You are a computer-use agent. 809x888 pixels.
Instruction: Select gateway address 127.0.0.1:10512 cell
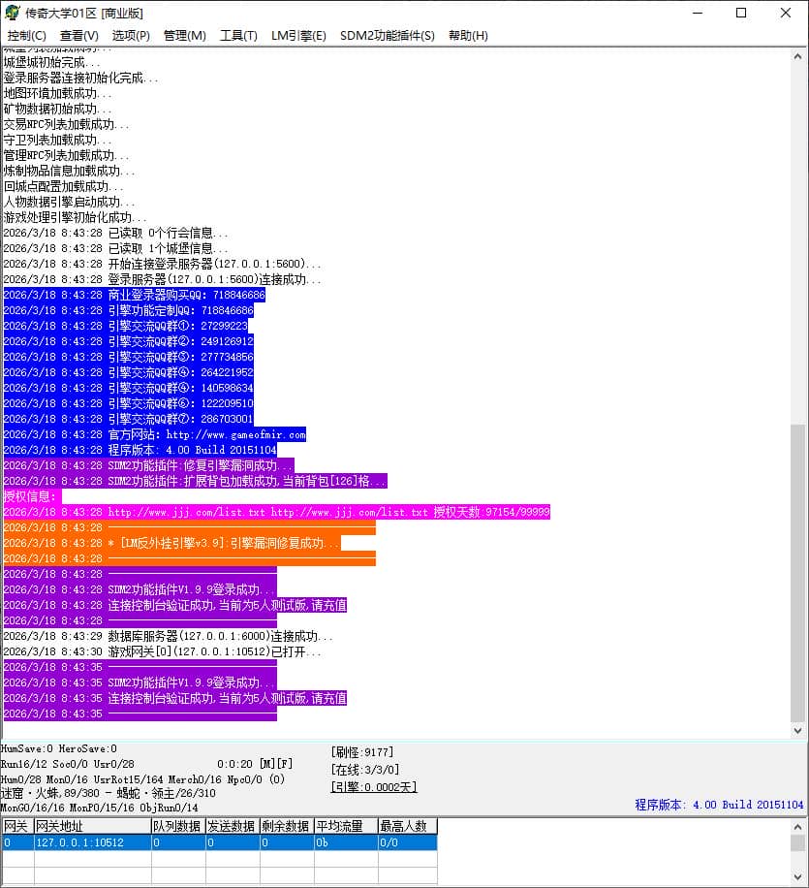(92, 842)
